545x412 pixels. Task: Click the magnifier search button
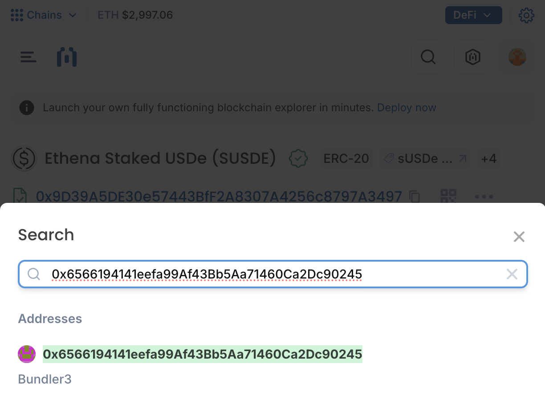[x=428, y=57]
